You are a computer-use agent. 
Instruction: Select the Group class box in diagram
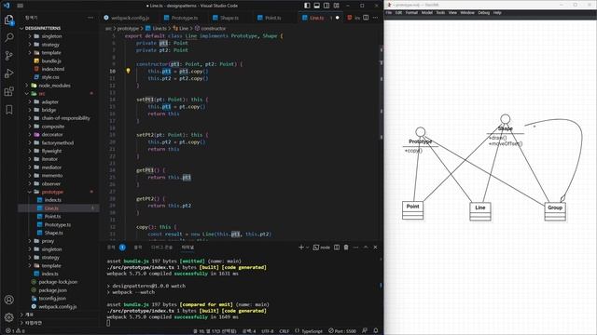[x=555, y=211]
